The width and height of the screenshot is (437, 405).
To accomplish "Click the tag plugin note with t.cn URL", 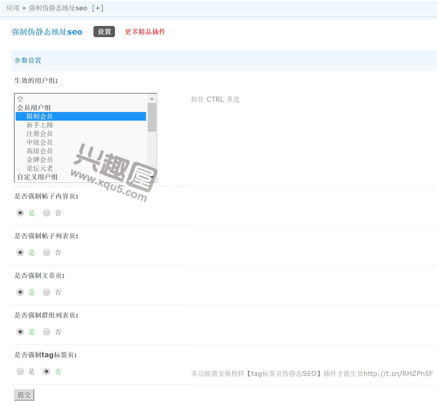I will coord(312,374).
